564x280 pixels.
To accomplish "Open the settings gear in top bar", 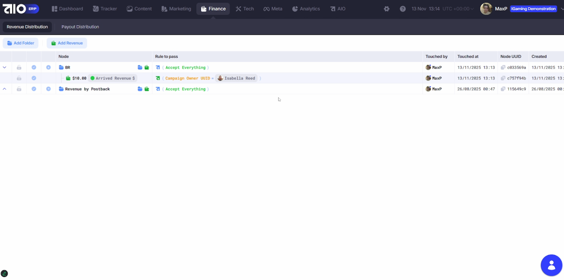I will [387, 9].
